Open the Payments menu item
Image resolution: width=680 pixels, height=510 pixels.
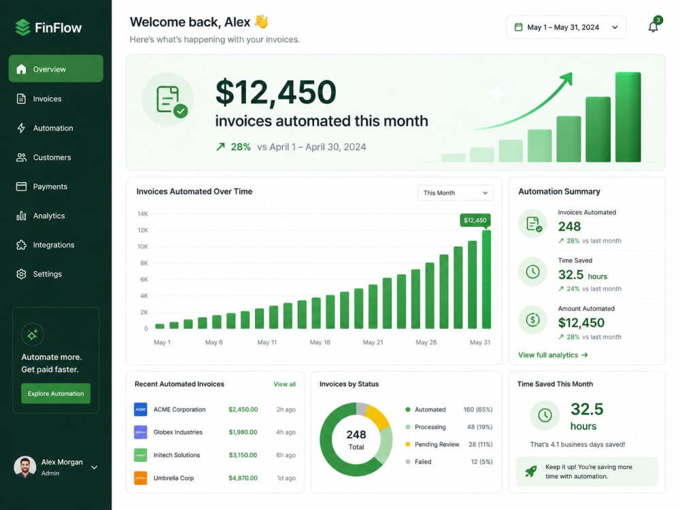[56, 186]
